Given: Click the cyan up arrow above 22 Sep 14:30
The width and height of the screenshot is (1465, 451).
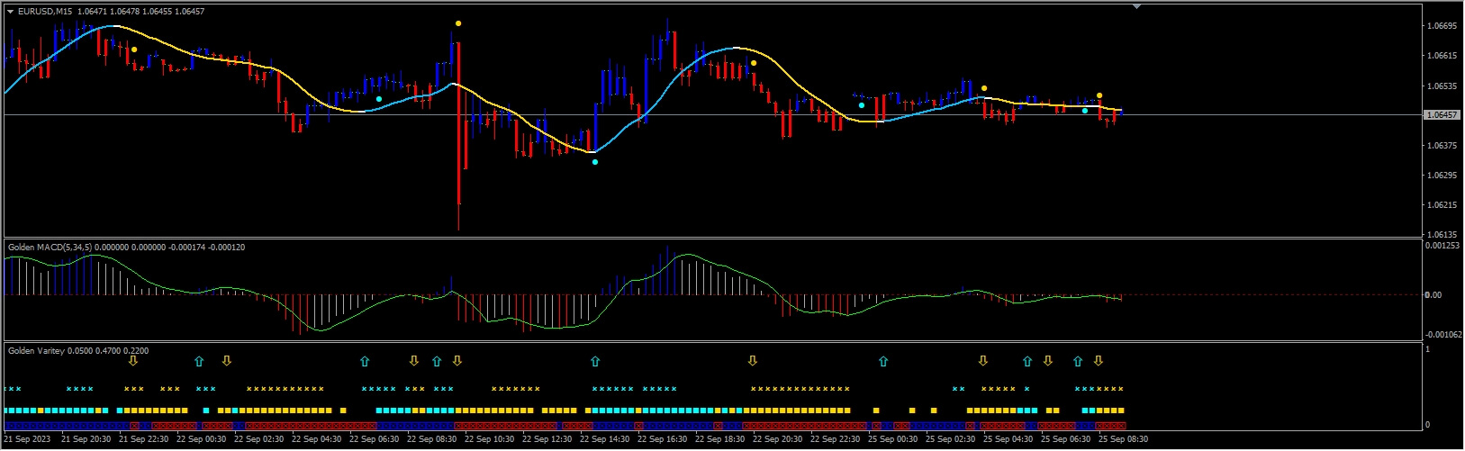Looking at the screenshot, I should [x=595, y=362].
